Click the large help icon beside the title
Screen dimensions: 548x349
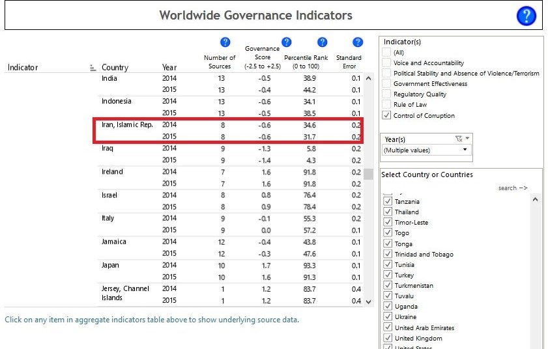point(526,16)
